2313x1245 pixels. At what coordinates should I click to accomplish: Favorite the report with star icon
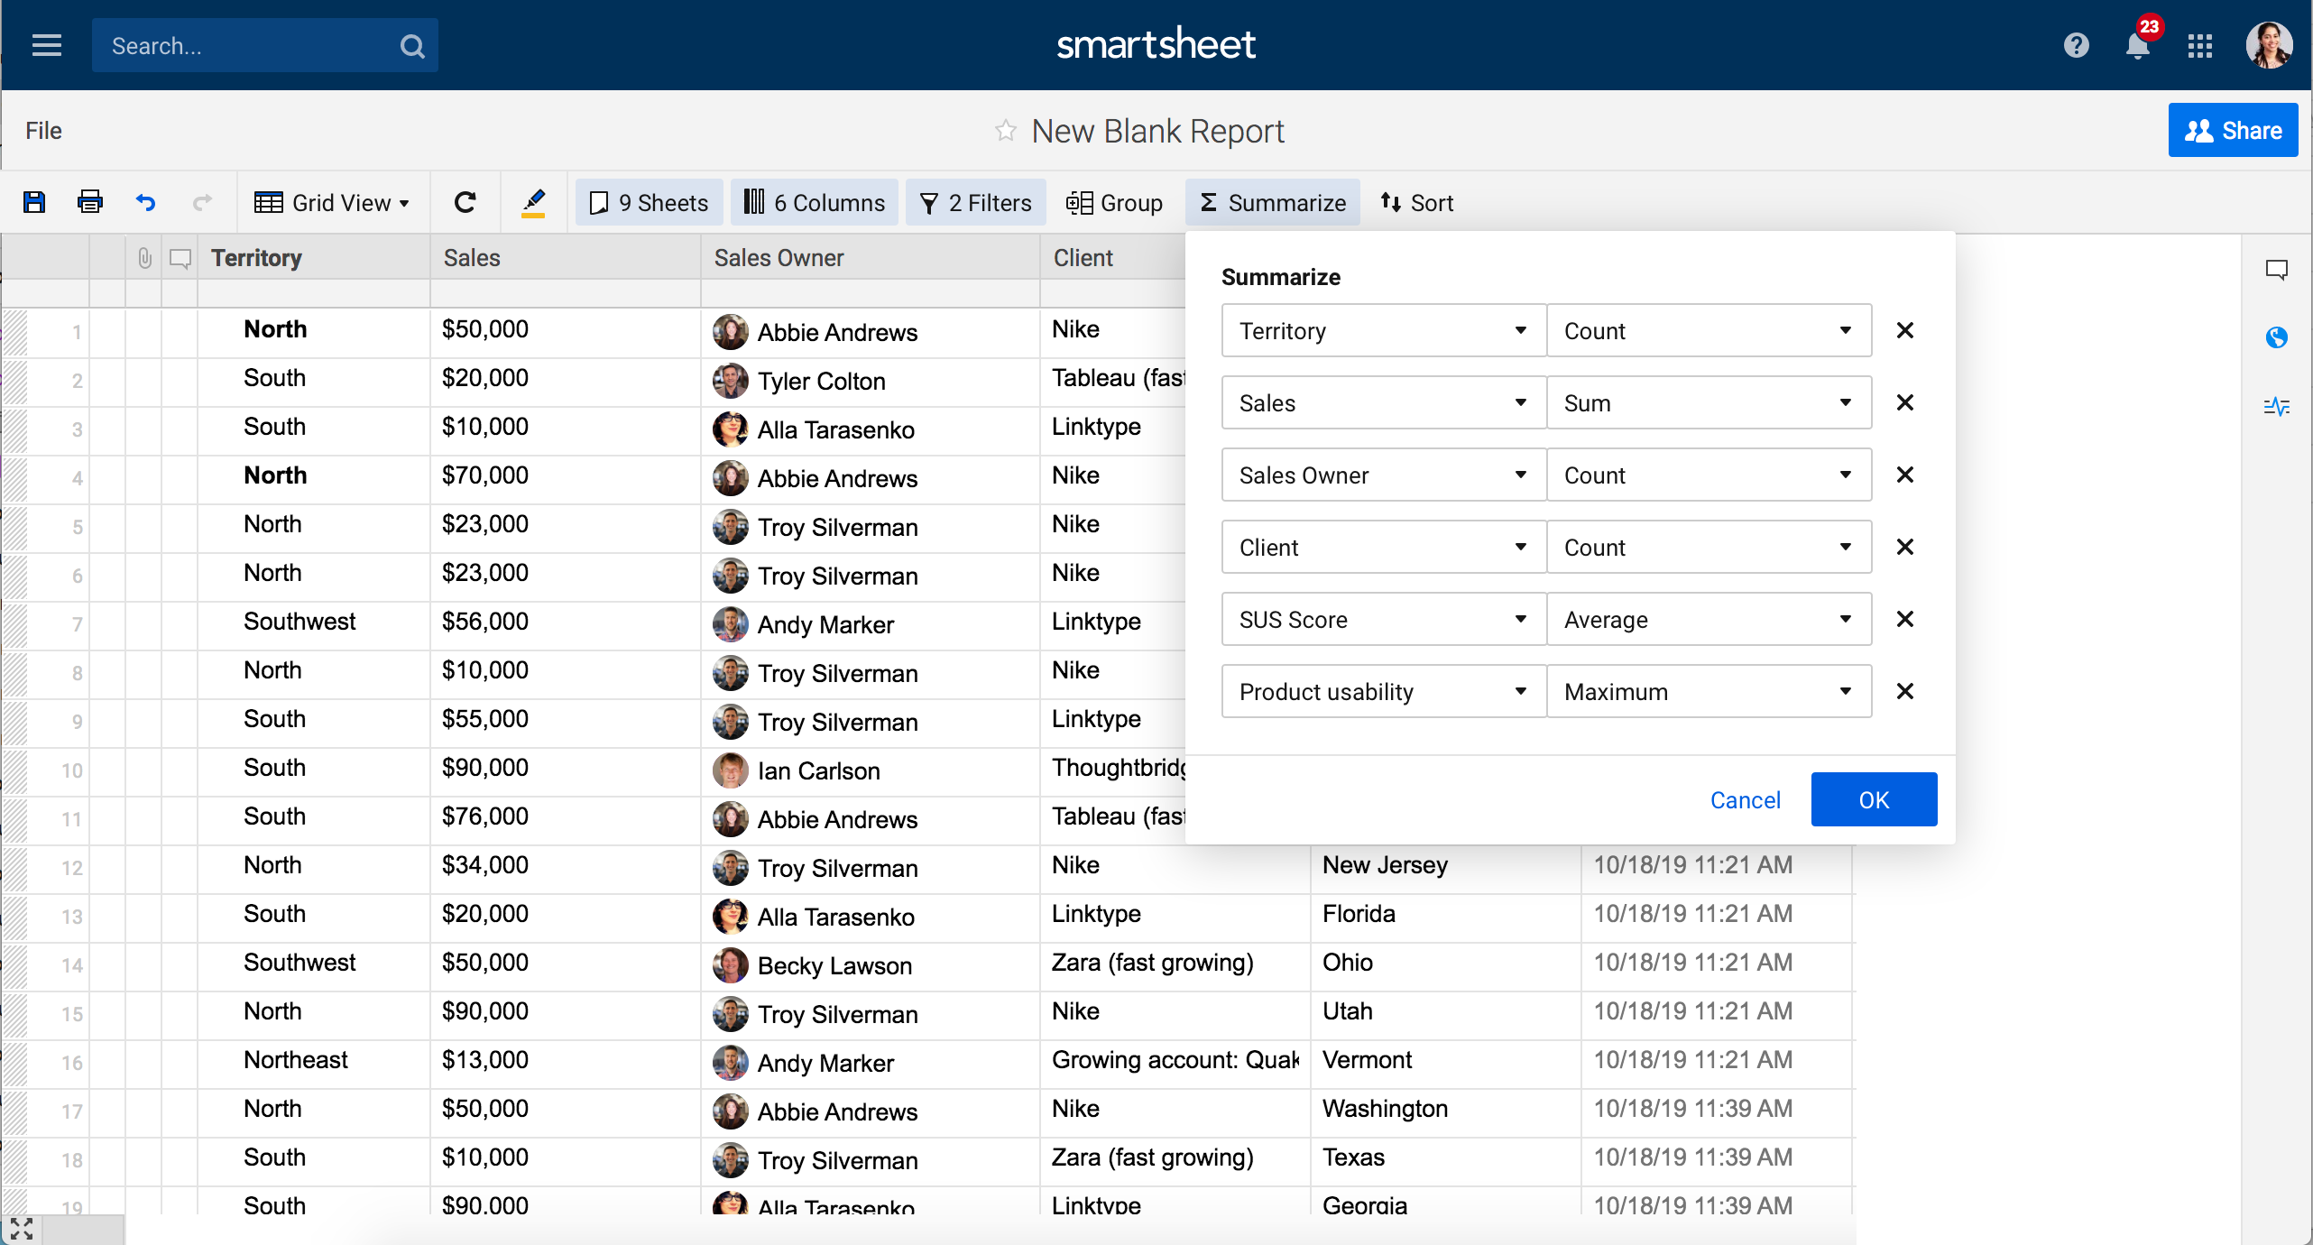pyautogui.click(x=1005, y=131)
